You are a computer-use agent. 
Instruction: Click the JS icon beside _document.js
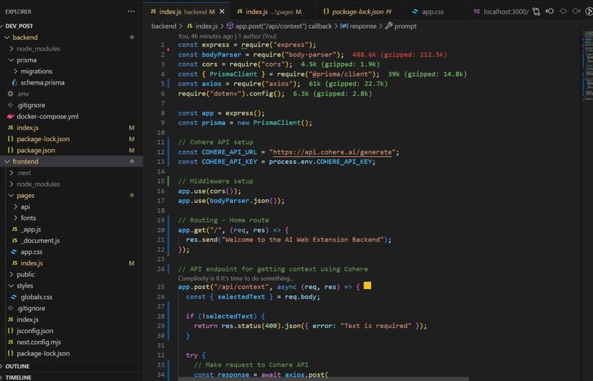pos(15,241)
